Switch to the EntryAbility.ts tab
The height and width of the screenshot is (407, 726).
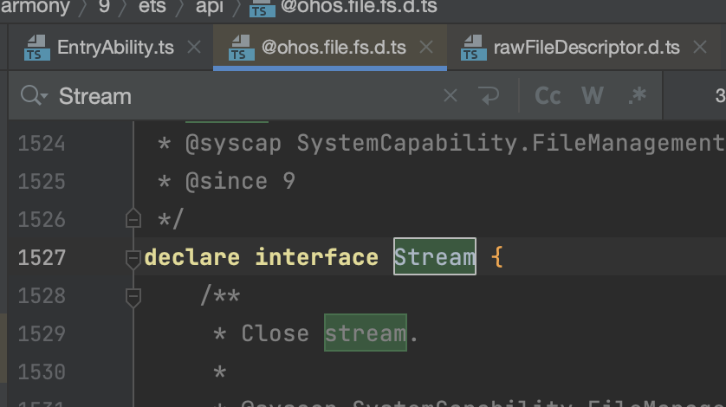click(115, 48)
